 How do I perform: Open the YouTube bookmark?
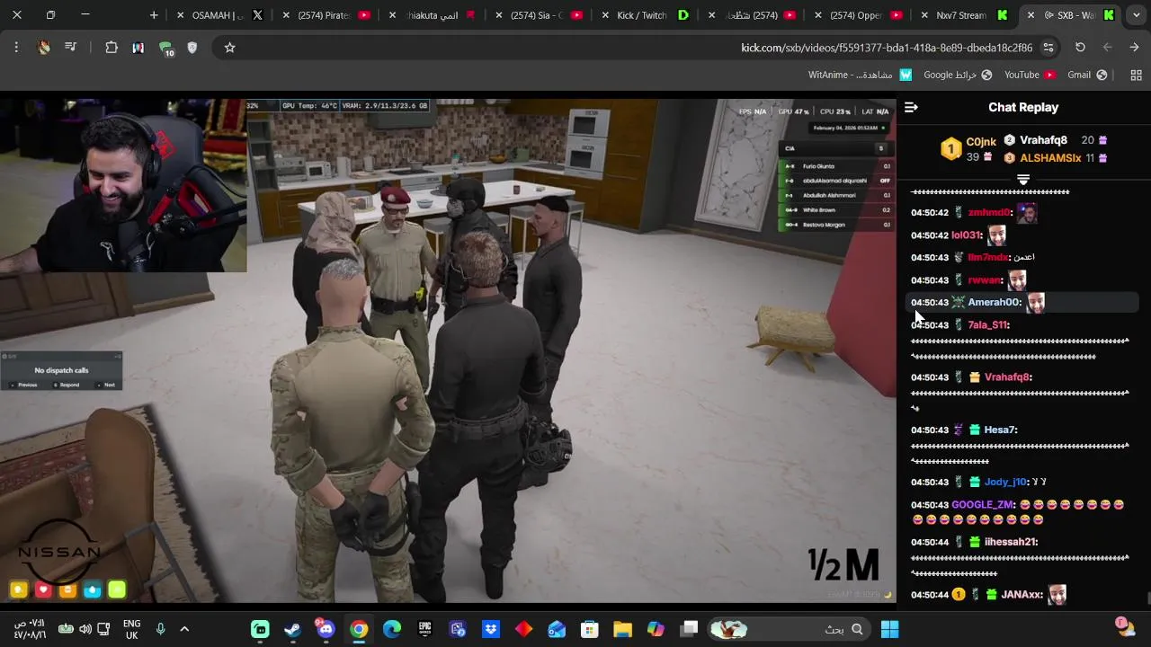(1030, 75)
